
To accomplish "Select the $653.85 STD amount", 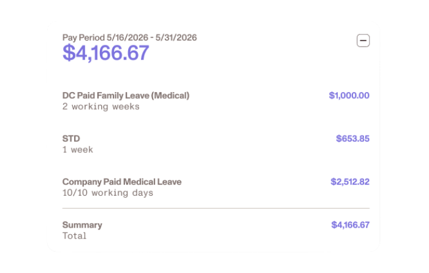I will 352,139.
